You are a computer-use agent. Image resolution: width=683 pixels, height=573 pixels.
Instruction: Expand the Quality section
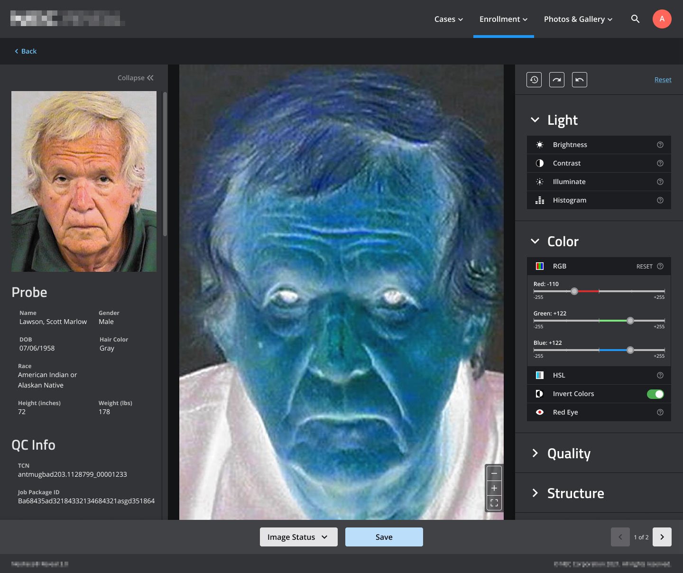pyautogui.click(x=535, y=453)
